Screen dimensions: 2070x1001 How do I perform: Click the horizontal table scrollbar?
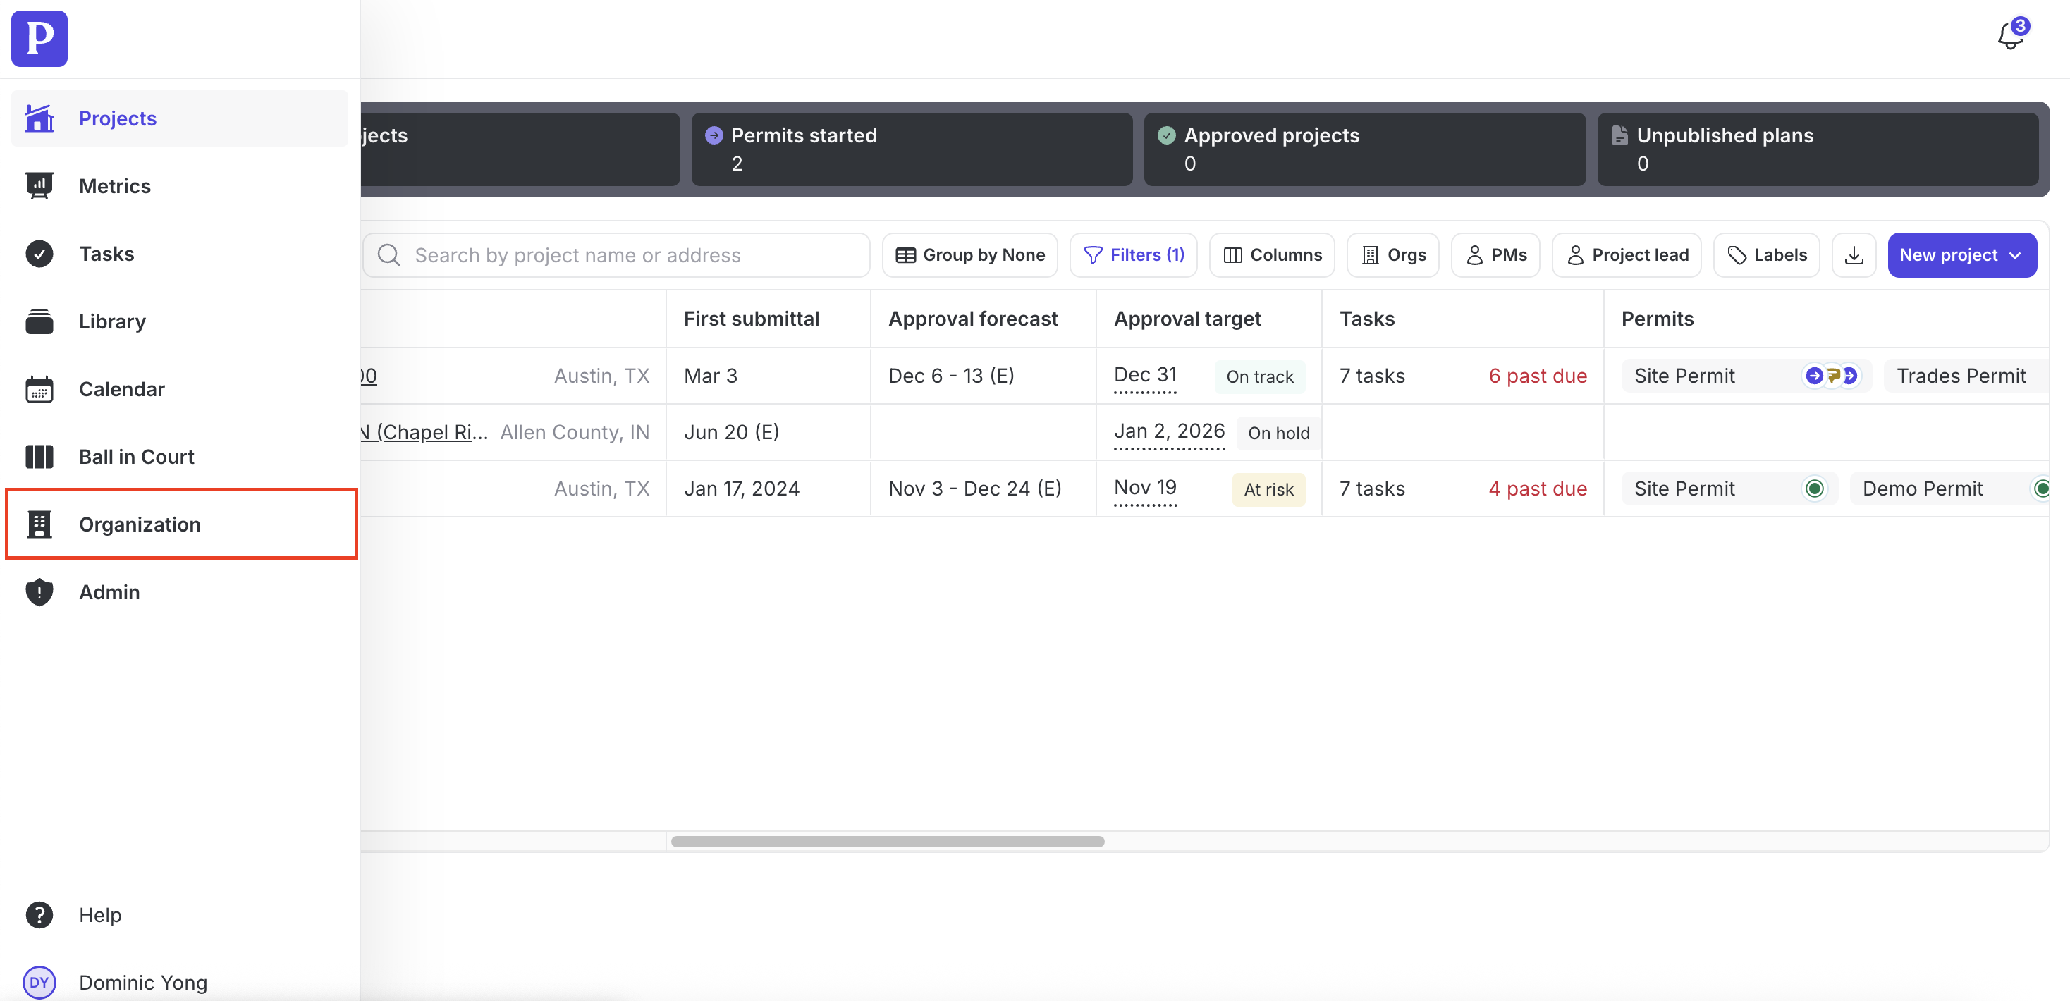click(x=887, y=841)
